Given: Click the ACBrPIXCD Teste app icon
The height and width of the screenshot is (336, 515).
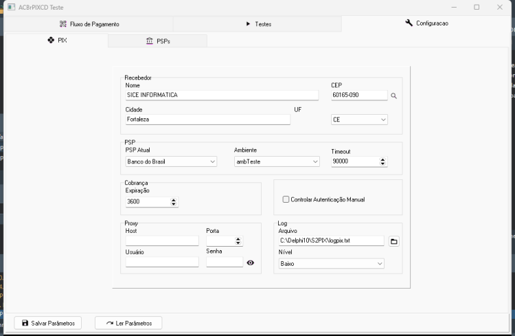Looking at the screenshot, I should [11, 7].
